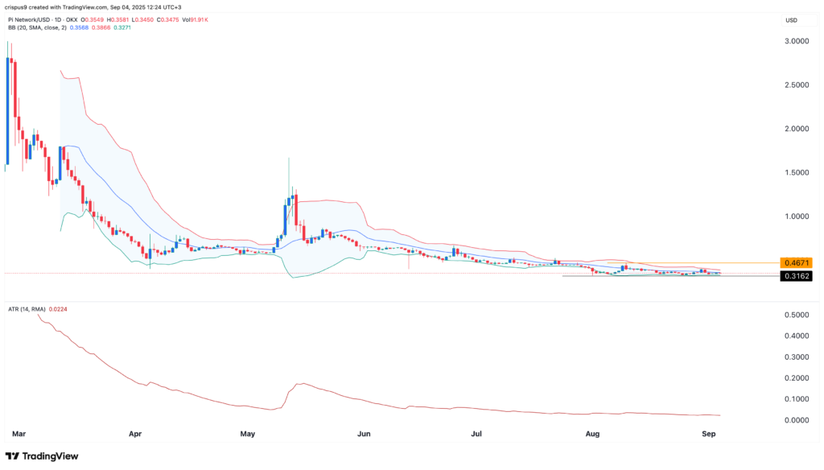Select the ATR (14, RMA) indicator legend
The width and height of the screenshot is (824, 470).
26,307
